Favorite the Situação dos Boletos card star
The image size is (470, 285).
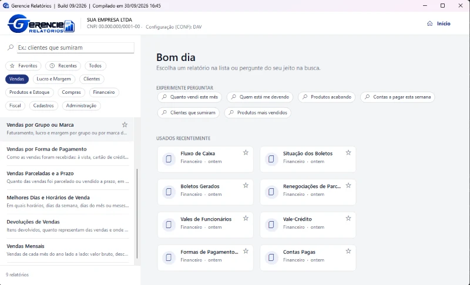(348, 152)
